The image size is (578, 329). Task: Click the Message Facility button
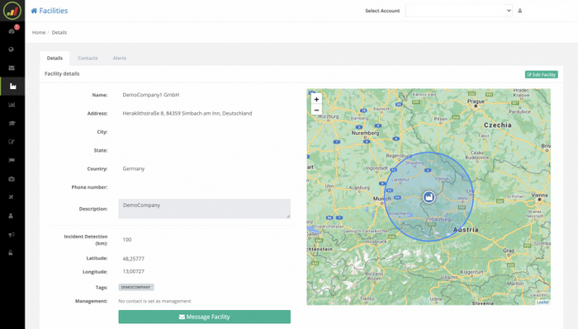[x=204, y=317]
